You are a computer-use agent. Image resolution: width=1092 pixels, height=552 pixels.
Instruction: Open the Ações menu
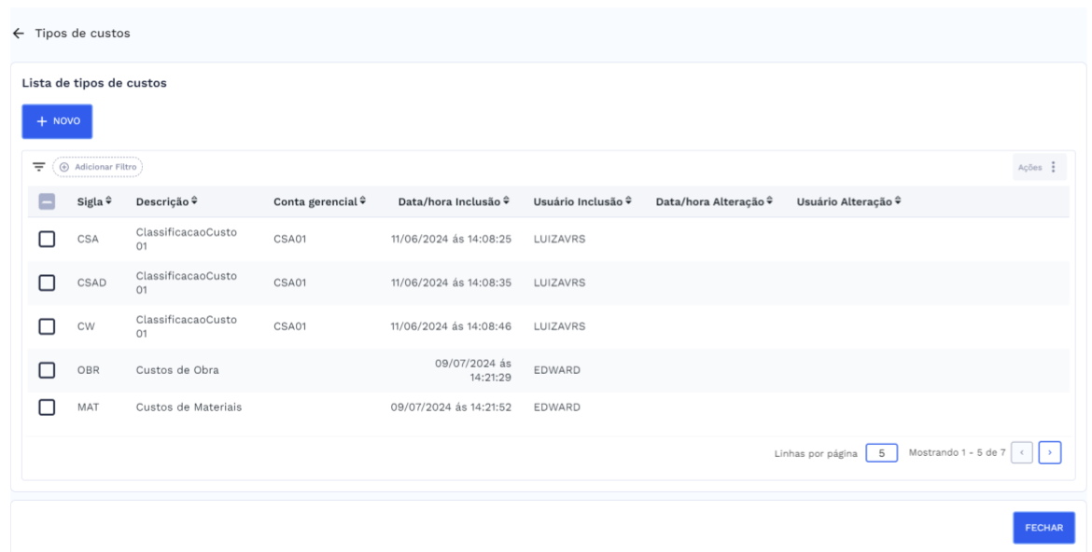1039,165
